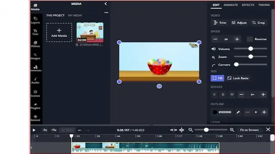275x154 pixels.
Task: Switch to the Edit tab
Action: coord(216,5)
